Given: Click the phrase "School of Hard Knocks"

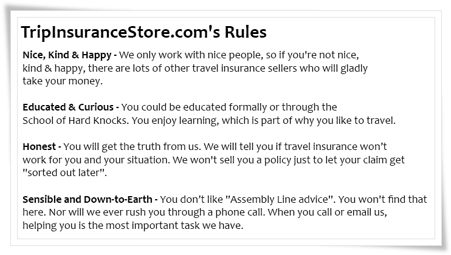Looking at the screenshot, I should click(75, 120).
